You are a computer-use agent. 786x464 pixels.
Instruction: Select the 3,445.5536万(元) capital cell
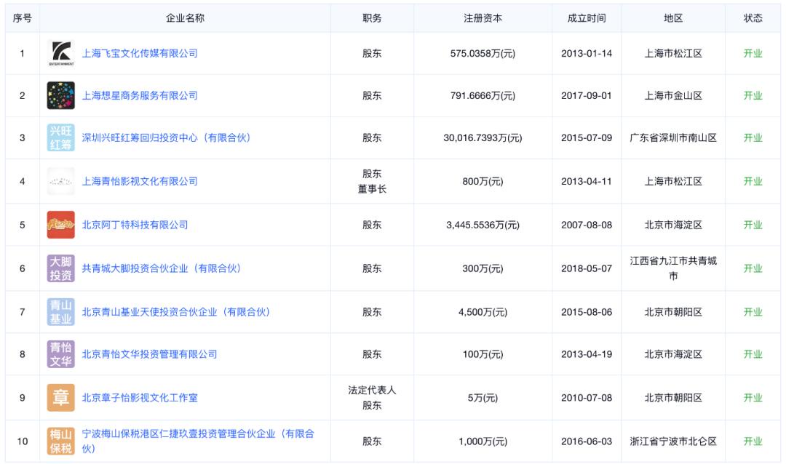click(x=483, y=225)
